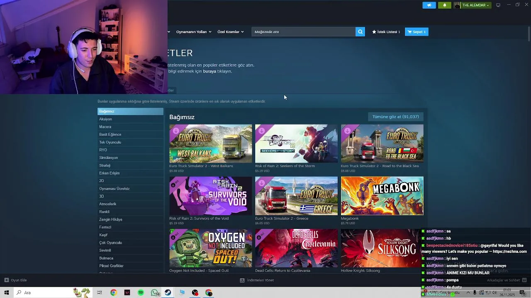Open Arkadaşlar ve Sohbet friends chat
This screenshot has width=531, height=298.
click(x=507, y=280)
